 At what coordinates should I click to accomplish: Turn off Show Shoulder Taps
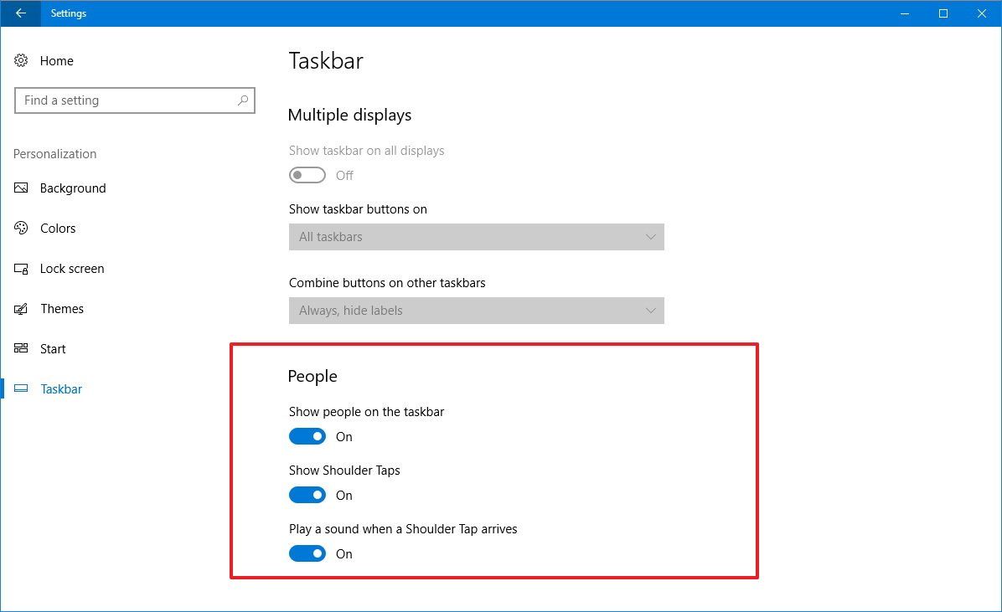(307, 495)
